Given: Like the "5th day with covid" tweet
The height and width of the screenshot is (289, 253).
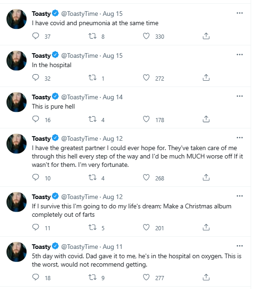Looking at the screenshot, I should tap(146, 277).
